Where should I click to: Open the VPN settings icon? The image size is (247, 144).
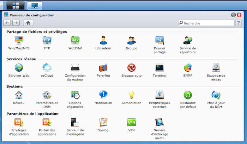coord(132,122)
